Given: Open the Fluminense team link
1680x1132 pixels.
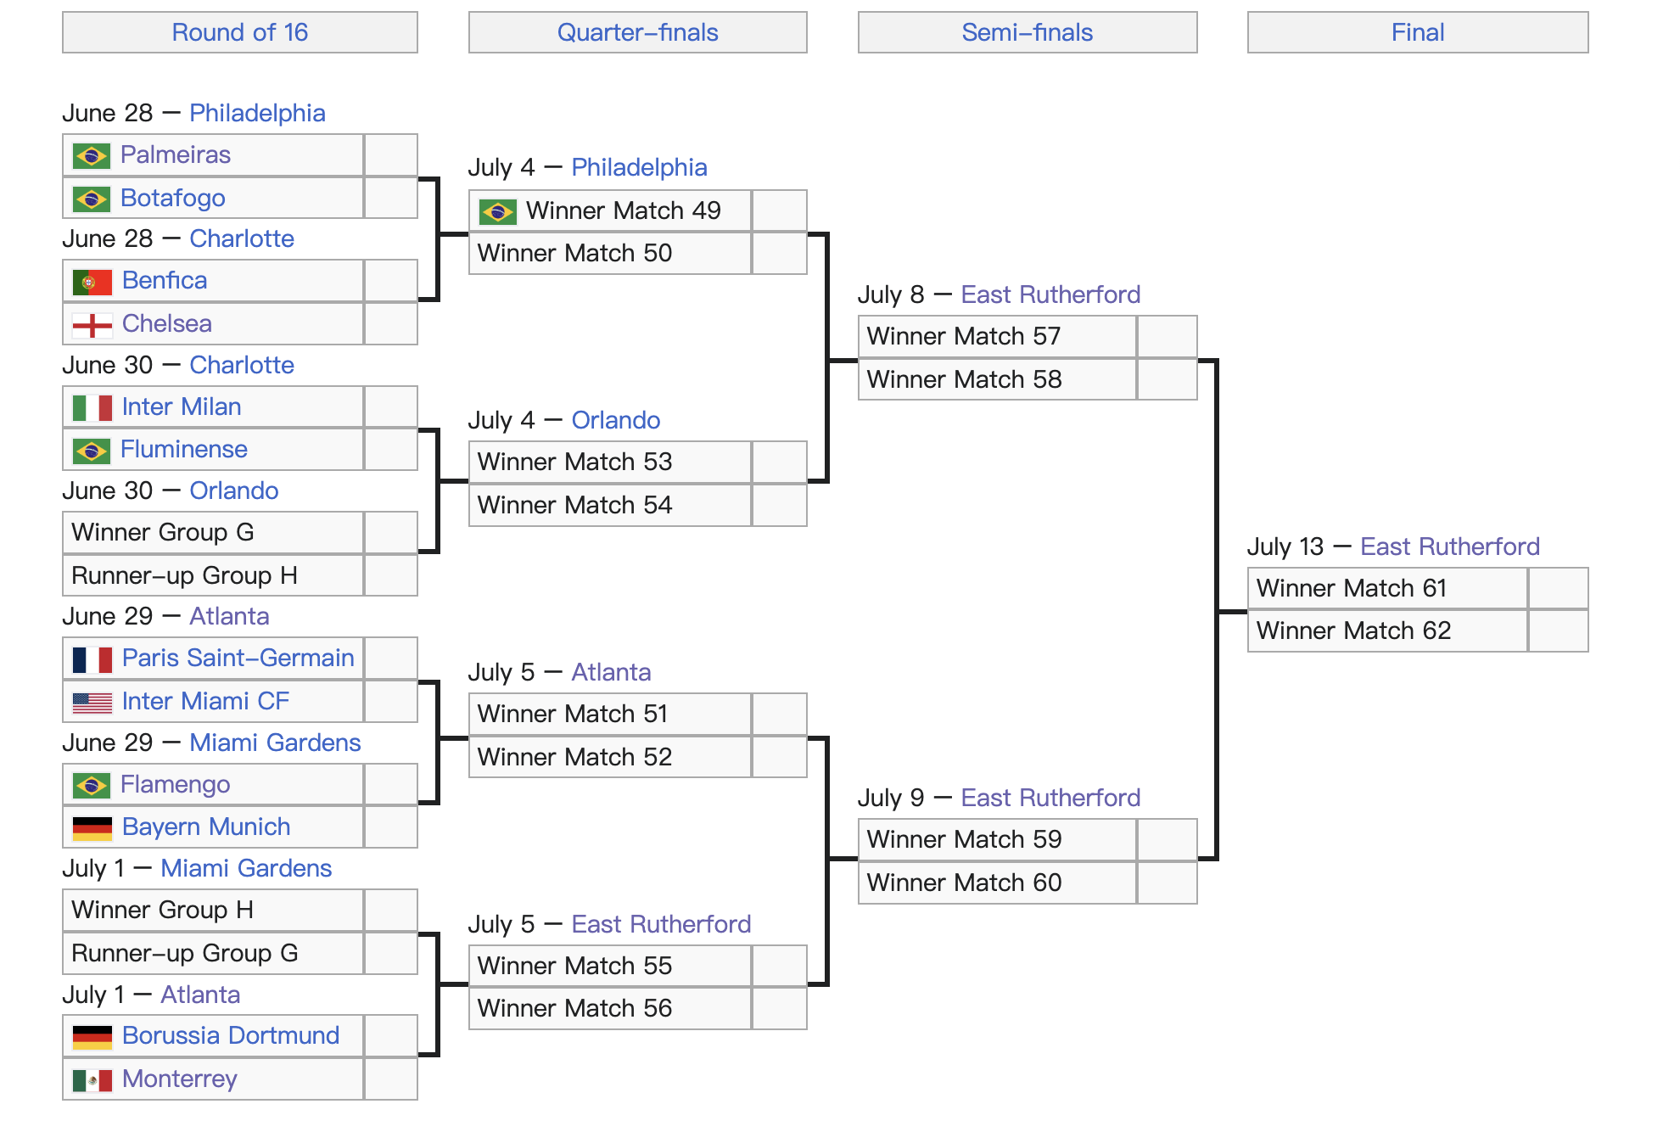Looking at the screenshot, I should pyautogui.click(x=184, y=449).
